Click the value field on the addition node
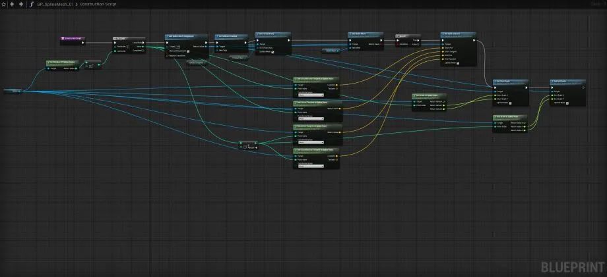This screenshot has width=607, height=277. coord(245,147)
